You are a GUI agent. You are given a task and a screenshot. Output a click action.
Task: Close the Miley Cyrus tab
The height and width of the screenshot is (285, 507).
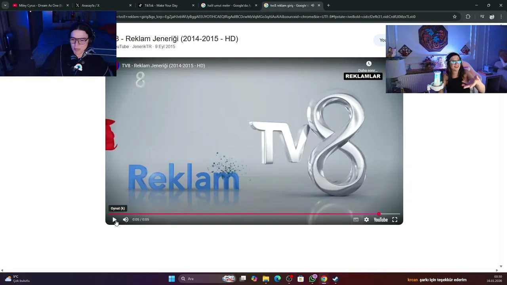[67, 6]
